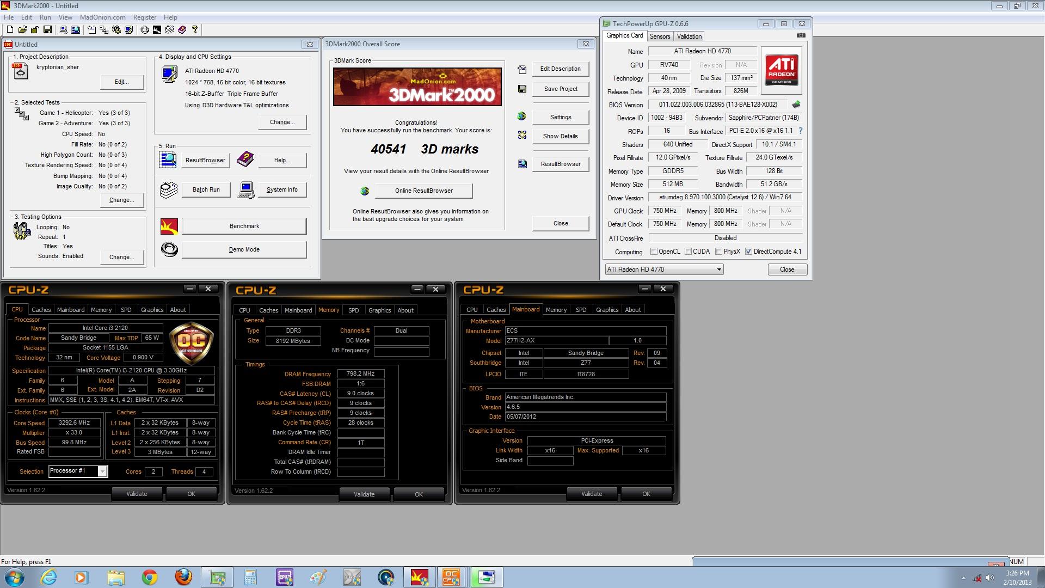Click the Demo Mode button
The height and width of the screenshot is (588, 1045).
click(x=244, y=249)
